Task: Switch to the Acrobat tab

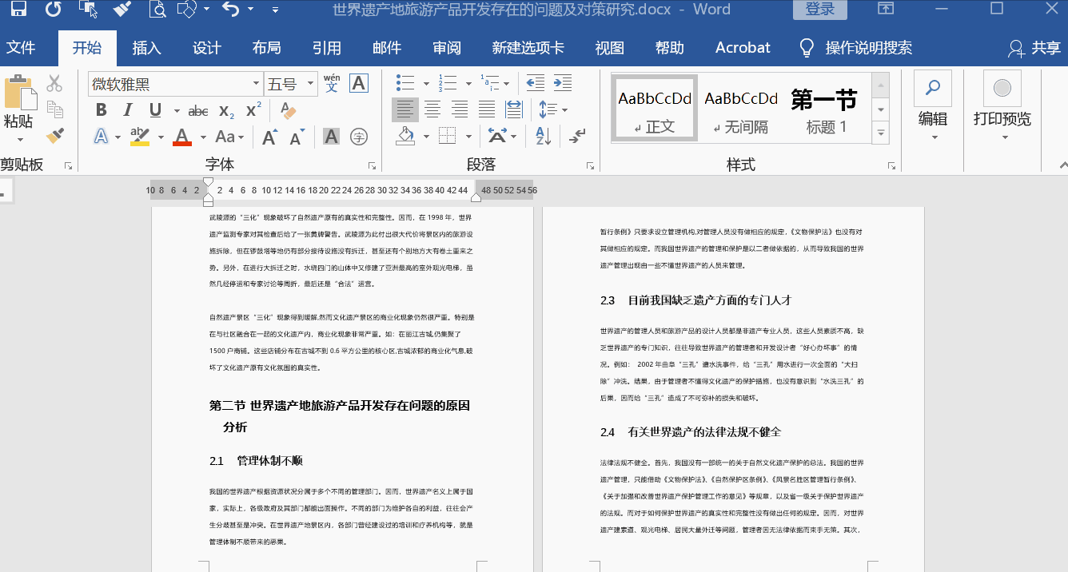Action: (743, 48)
